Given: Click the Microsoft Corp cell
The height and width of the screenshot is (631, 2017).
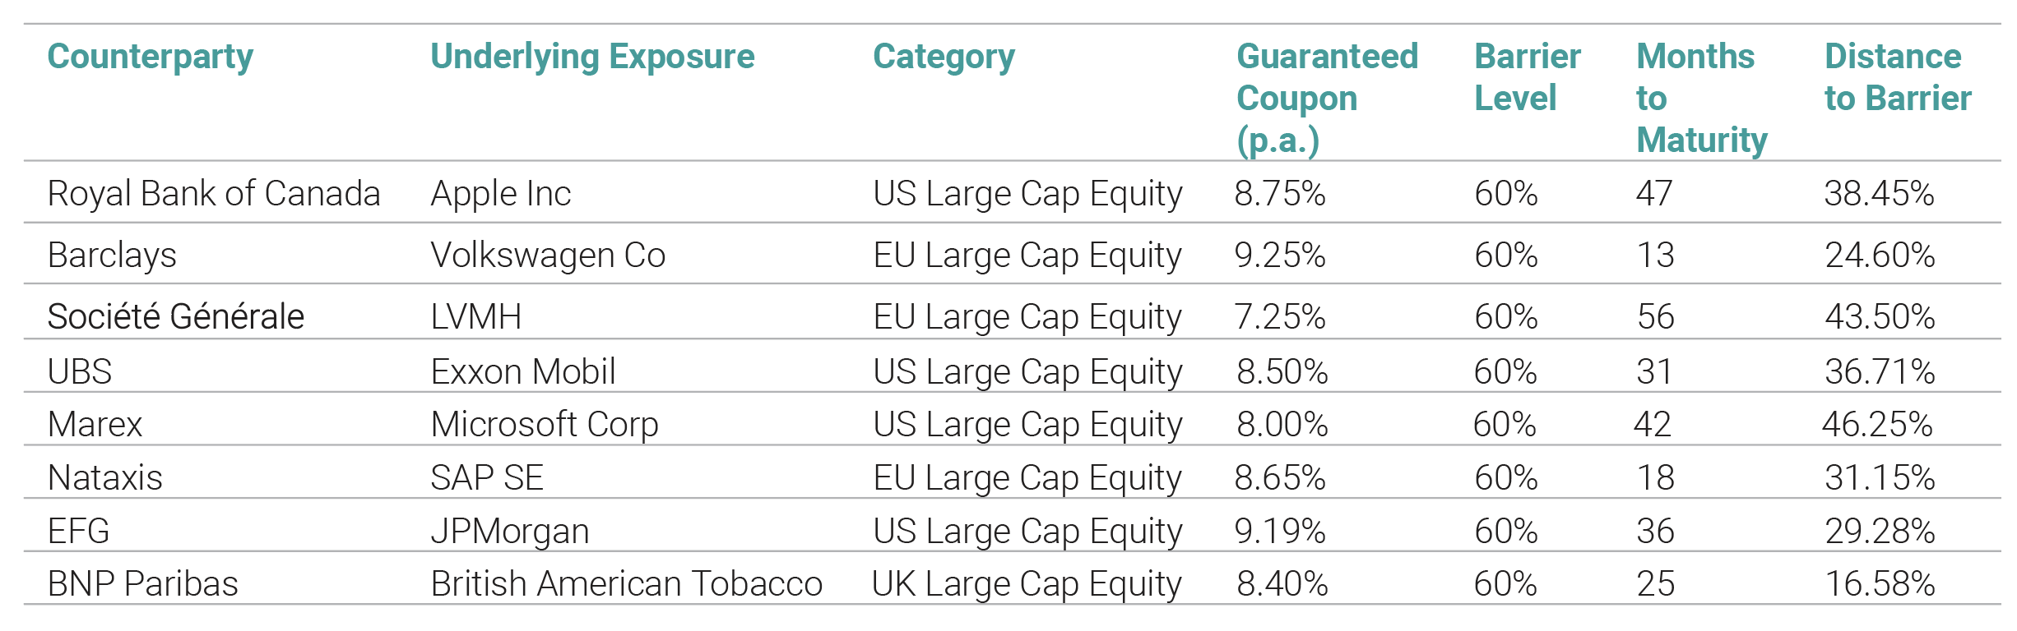Looking at the screenshot, I should coord(545,425).
